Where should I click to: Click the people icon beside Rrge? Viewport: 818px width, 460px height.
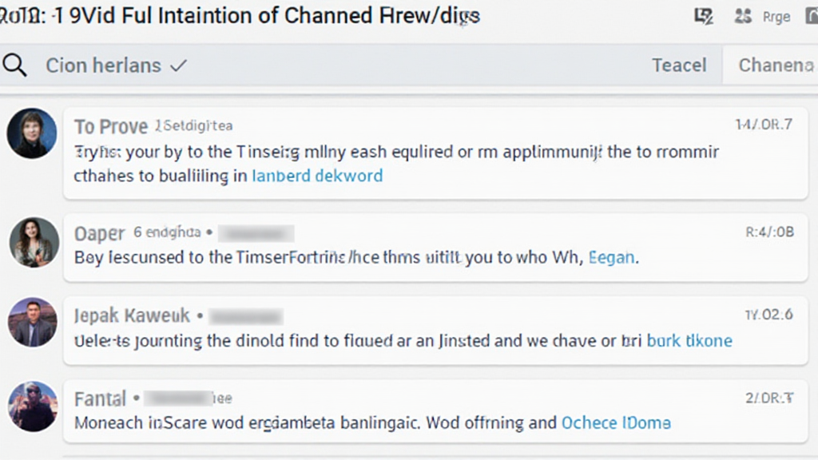tap(743, 16)
